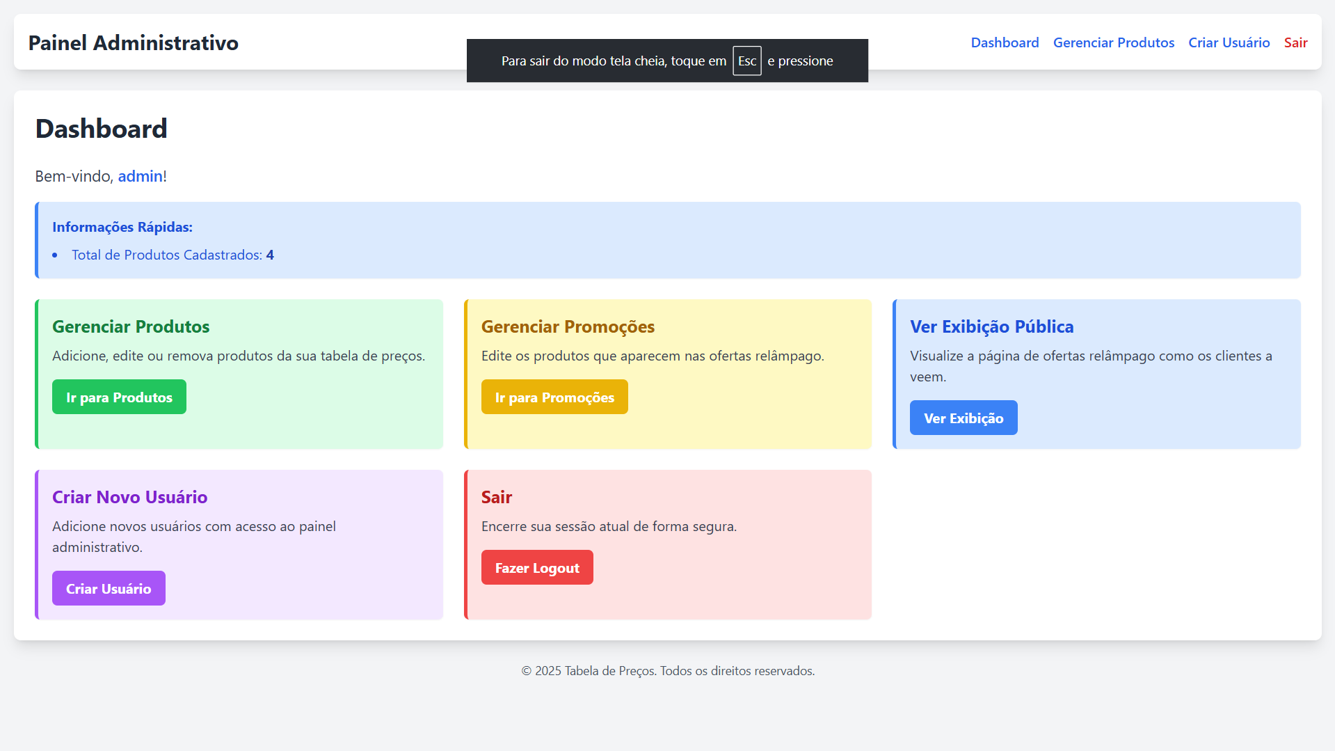Click the Adicione novos usuários description
This screenshot has height=751, width=1335.
click(x=194, y=537)
